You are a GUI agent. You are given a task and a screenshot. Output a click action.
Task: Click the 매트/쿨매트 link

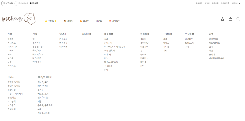[214, 43]
